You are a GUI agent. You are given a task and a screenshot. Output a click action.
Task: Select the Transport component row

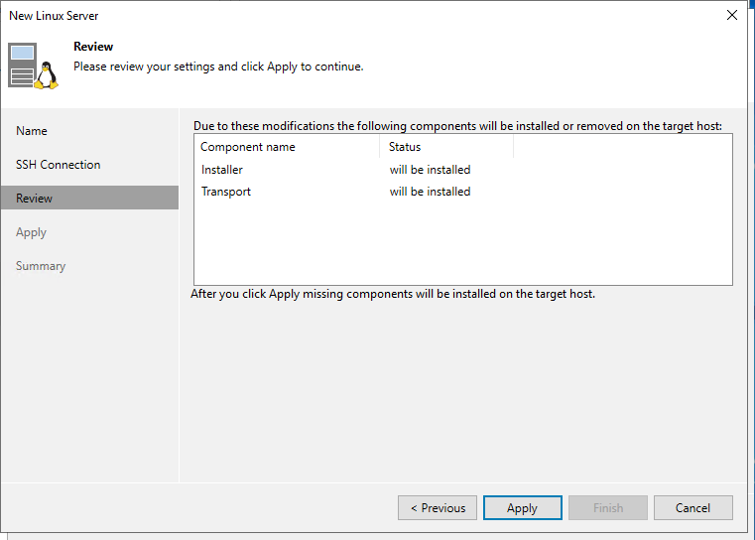coord(226,192)
